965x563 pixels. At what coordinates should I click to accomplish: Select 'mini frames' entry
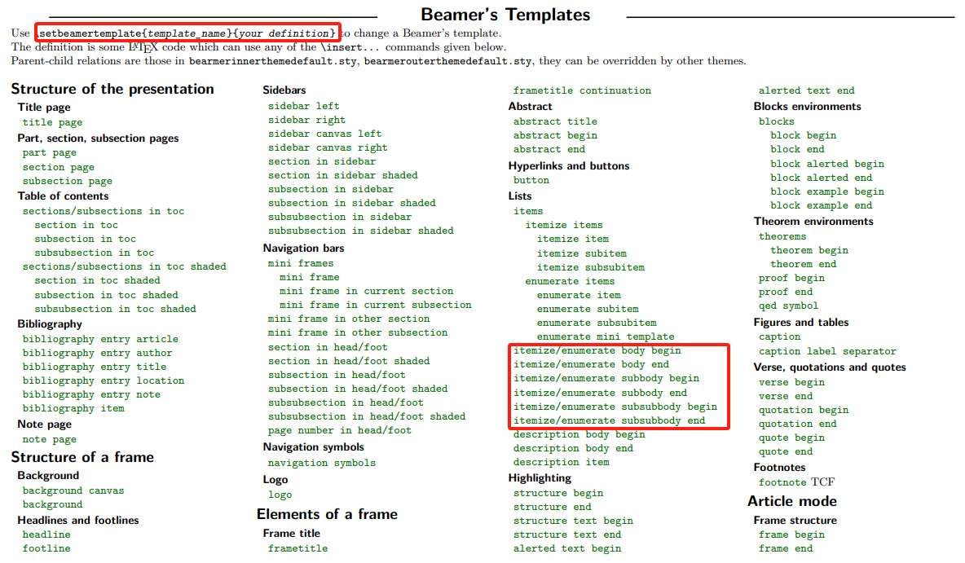[x=300, y=263]
